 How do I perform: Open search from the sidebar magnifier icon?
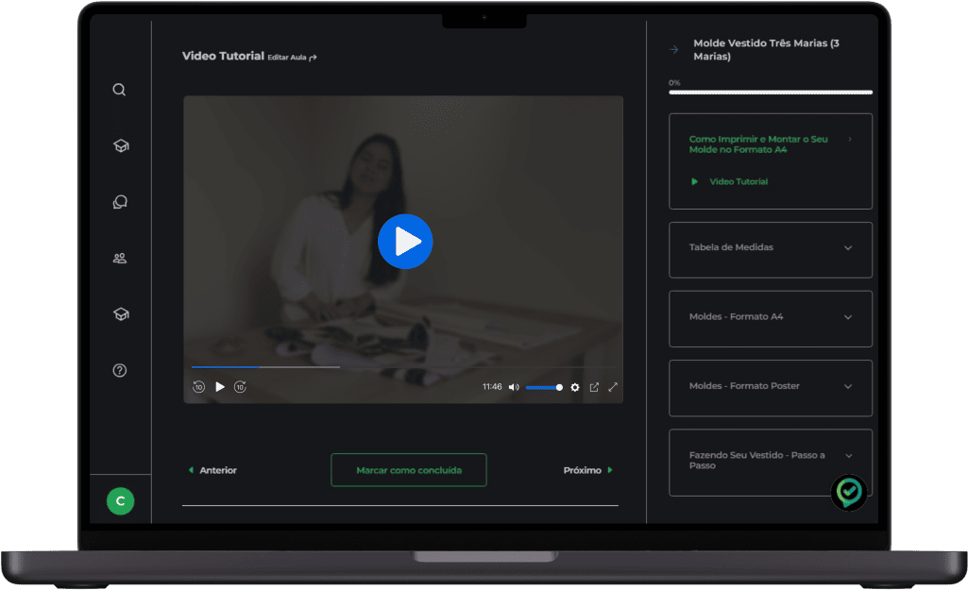click(x=119, y=90)
